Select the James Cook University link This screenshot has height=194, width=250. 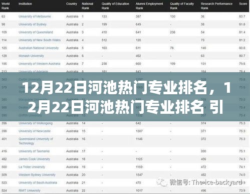pos(34,159)
